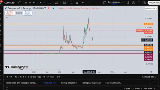Viewport: 160px width, 90px height.
Task: Click the 0.005482 black price label
Action: pos(148,45)
